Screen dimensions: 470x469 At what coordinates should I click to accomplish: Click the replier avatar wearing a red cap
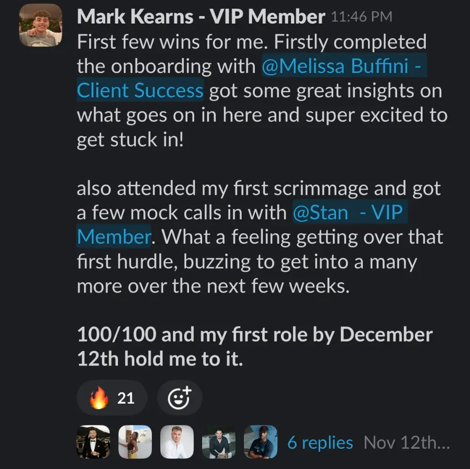pyautogui.click(x=261, y=442)
